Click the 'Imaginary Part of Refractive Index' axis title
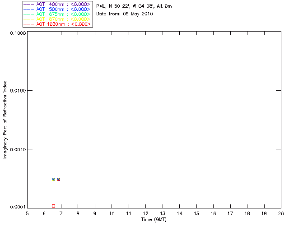Image resolution: width=289 pixels, height=231 pixels. (5, 120)
